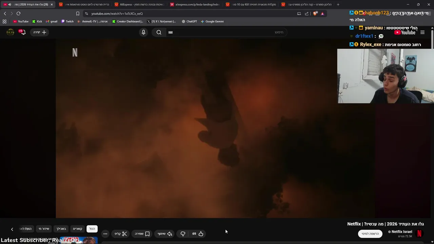
Task: Open the Google Gemini bookmark
Action: coord(212,21)
